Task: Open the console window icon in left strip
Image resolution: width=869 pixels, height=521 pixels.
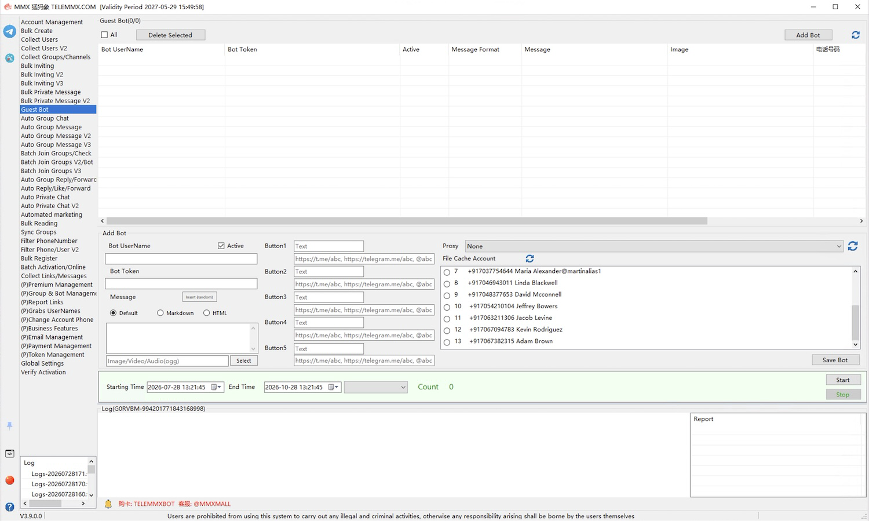Action: 9,453
